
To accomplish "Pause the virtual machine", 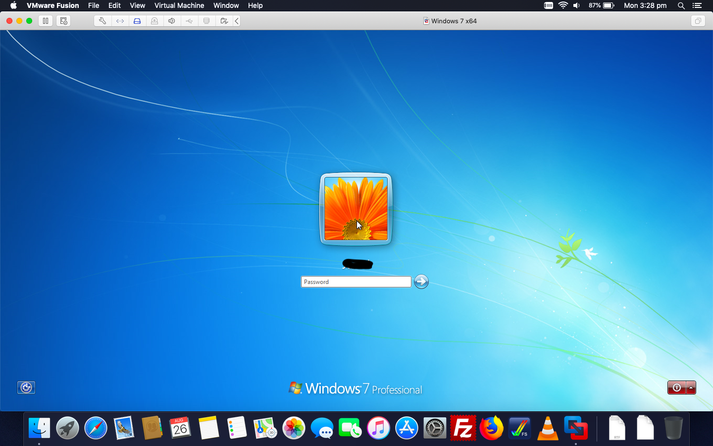I will point(46,21).
